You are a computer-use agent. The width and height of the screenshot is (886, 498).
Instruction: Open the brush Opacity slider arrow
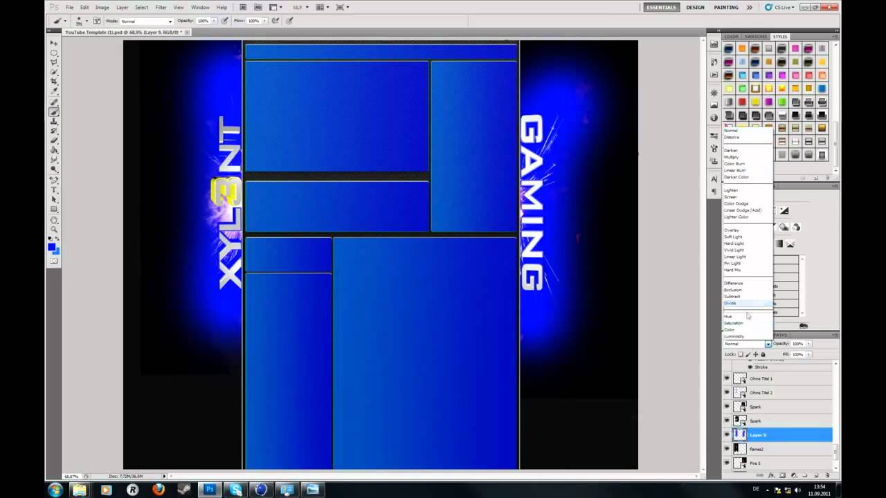[x=213, y=21]
